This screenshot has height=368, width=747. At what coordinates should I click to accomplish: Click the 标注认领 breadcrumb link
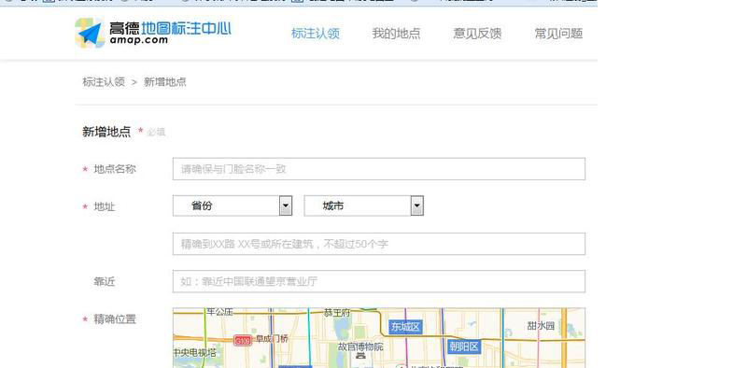[x=104, y=82]
